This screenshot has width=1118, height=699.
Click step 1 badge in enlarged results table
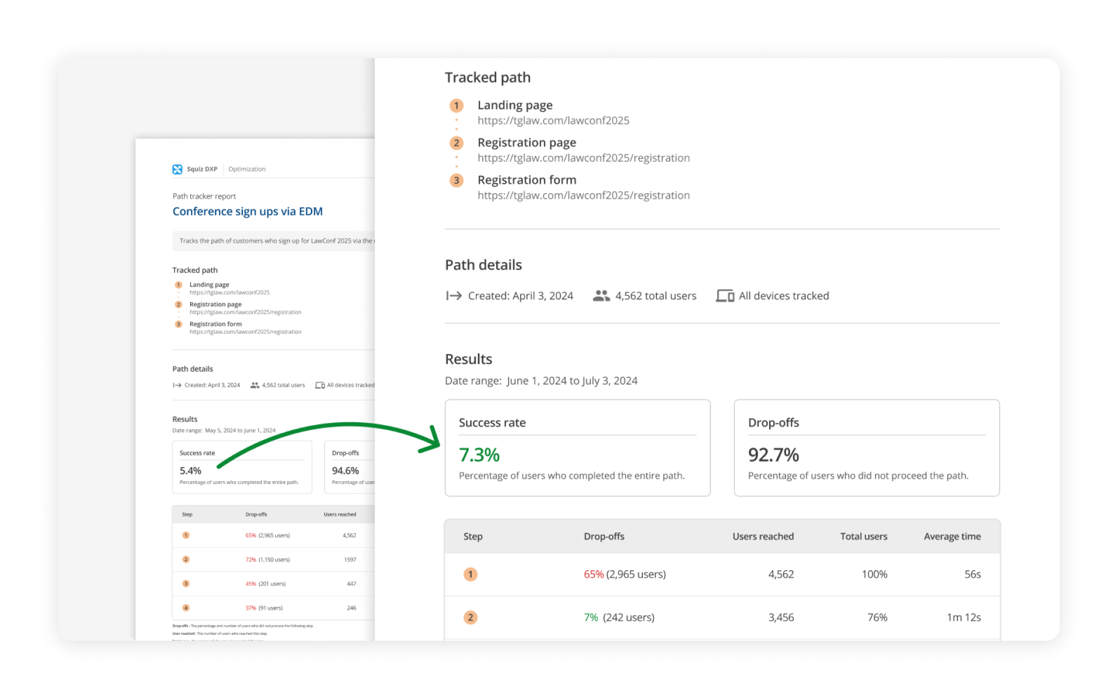click(x=470, y=574)
